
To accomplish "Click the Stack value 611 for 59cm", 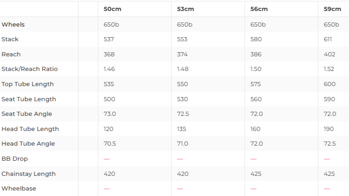I will point(327,39).
